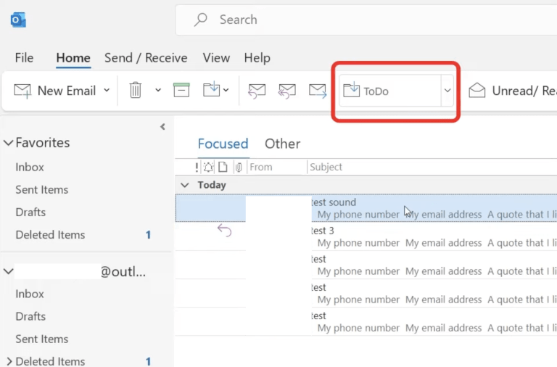Sort by the Subject column header
The height and width of the screenshot is (367, 557).
tap(326, 167)
